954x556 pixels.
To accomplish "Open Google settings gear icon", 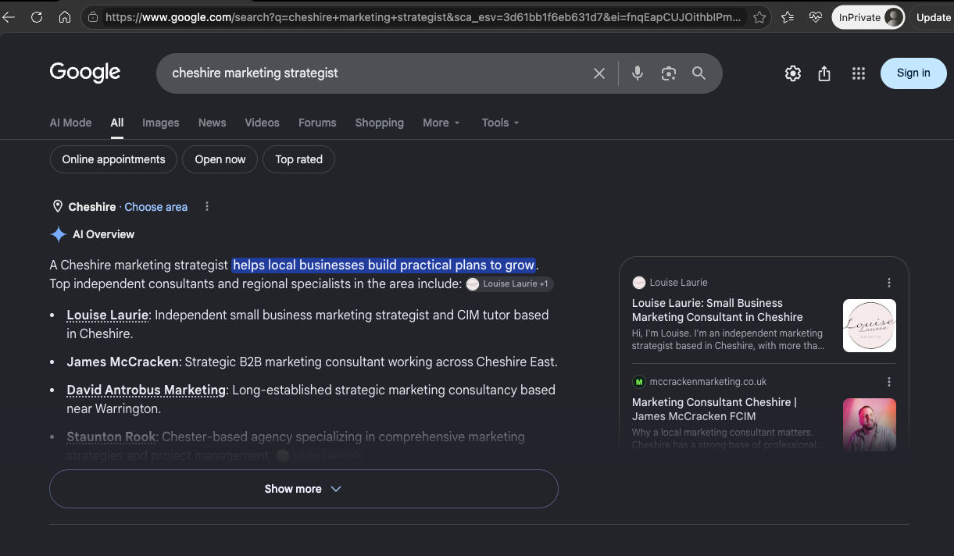I will point(793,73).
